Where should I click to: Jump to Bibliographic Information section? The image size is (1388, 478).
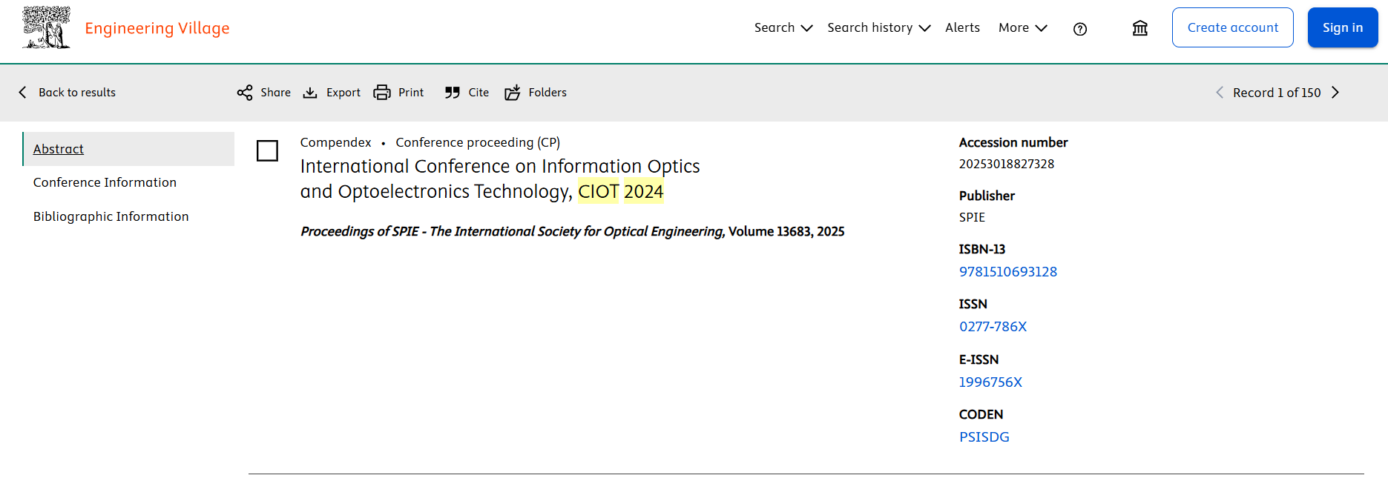coord(111,216)
